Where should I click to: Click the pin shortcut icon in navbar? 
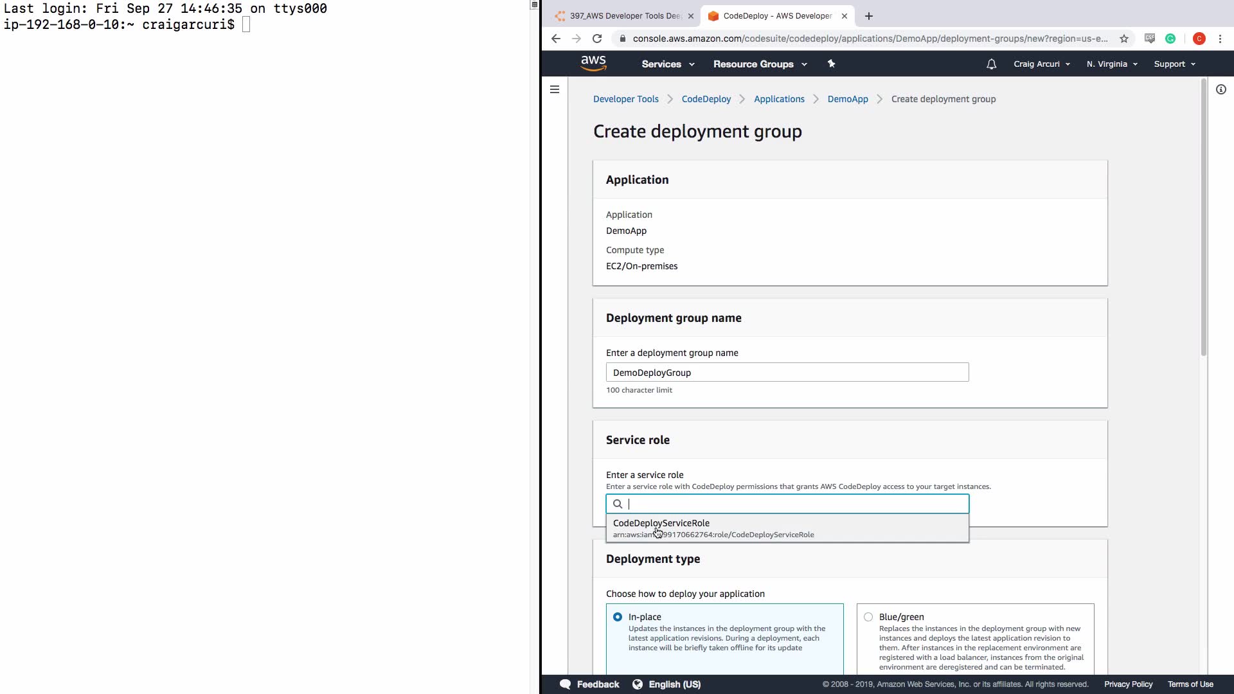pyautogui.click(x=831, y=64)
